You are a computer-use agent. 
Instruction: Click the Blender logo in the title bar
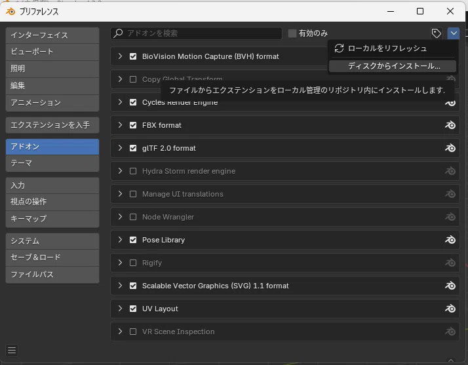pyautogui.click(x=10, y=11)
